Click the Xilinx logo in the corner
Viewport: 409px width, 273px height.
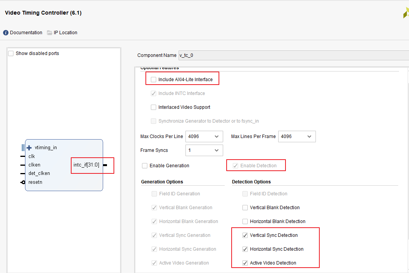(x=406, y=13)
